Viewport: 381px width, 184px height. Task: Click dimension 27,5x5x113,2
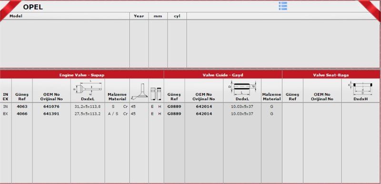pyautogui.click(x=88, y=113)
